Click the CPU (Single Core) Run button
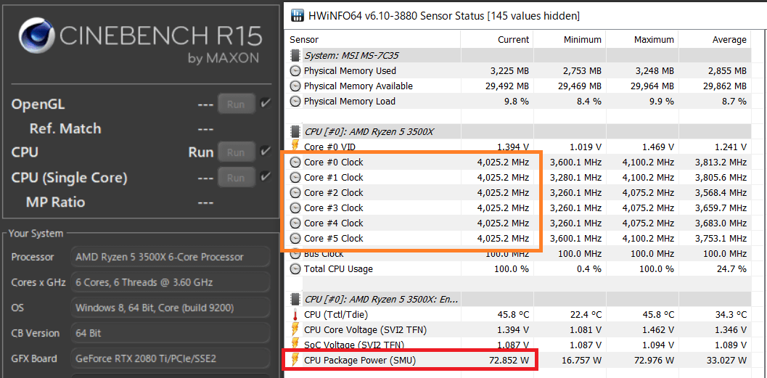Viewport: 767px width, 378px height. [x=237, y=177]
